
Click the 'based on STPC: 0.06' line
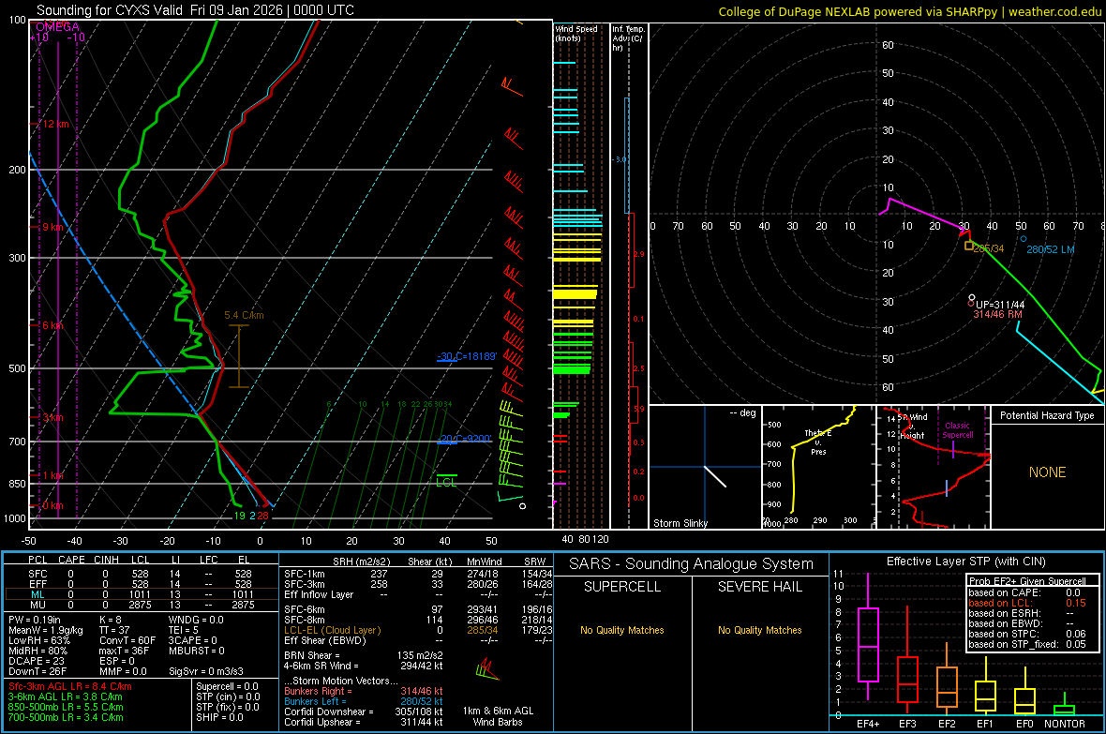(x=1027, y=634)
